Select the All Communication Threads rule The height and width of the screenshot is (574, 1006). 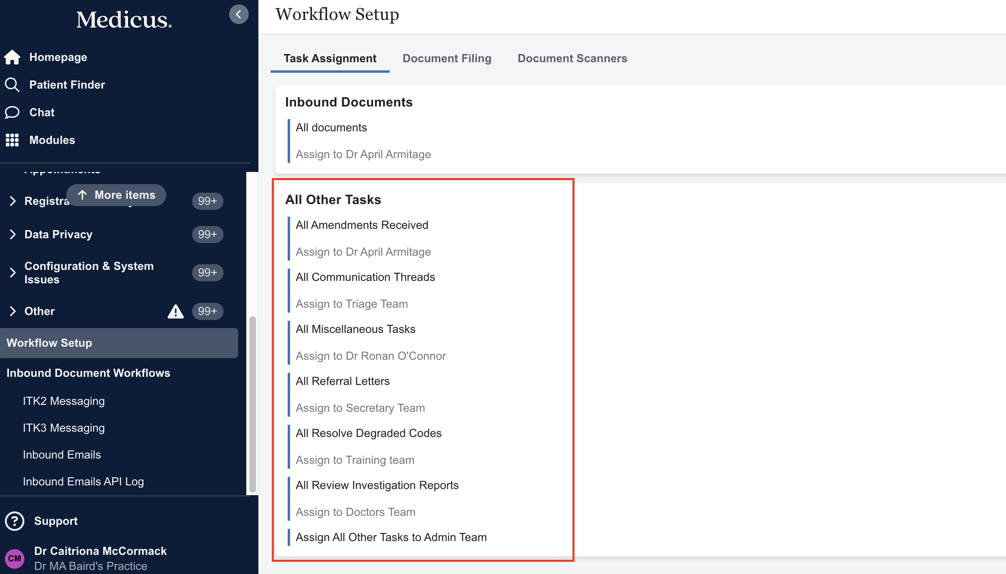click(365, 277)
